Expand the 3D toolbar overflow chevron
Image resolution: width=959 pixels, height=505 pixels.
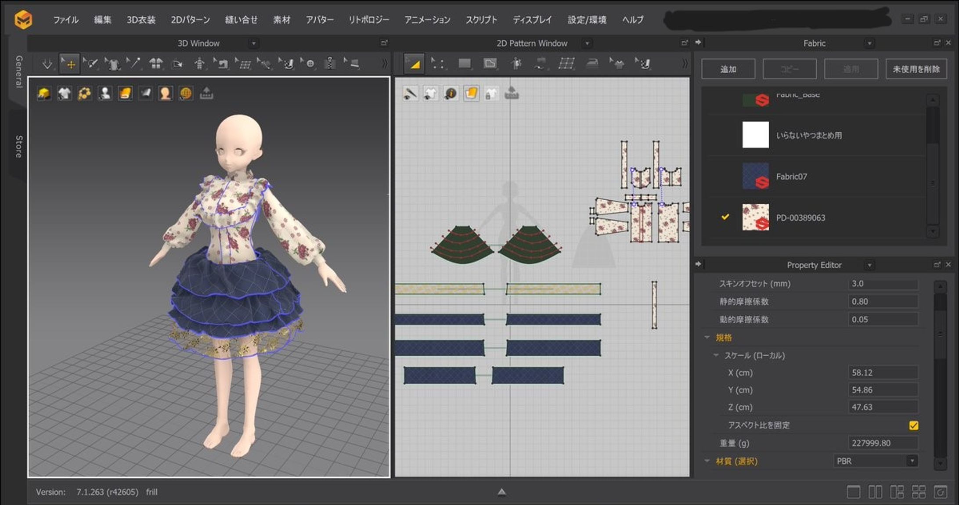(385, 64)
